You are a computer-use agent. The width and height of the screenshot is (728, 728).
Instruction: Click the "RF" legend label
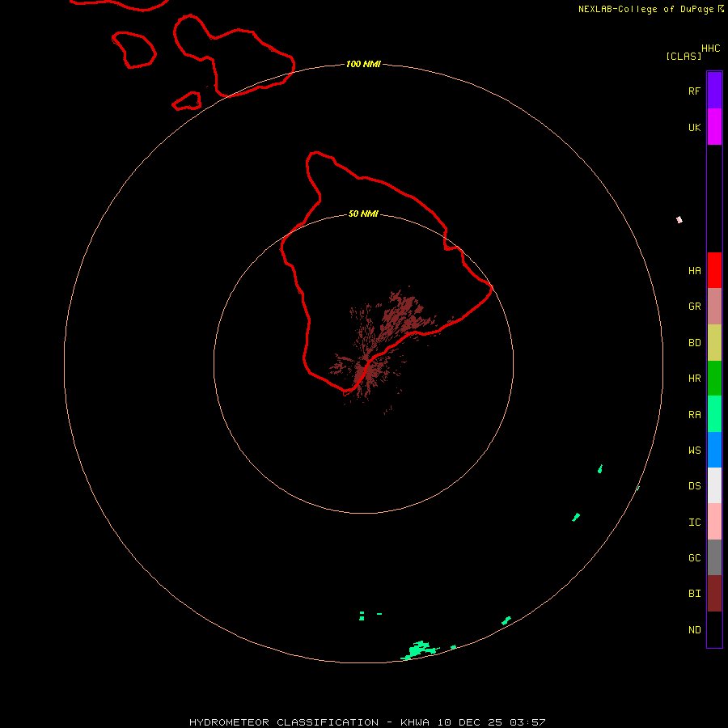tap(694, 91)
